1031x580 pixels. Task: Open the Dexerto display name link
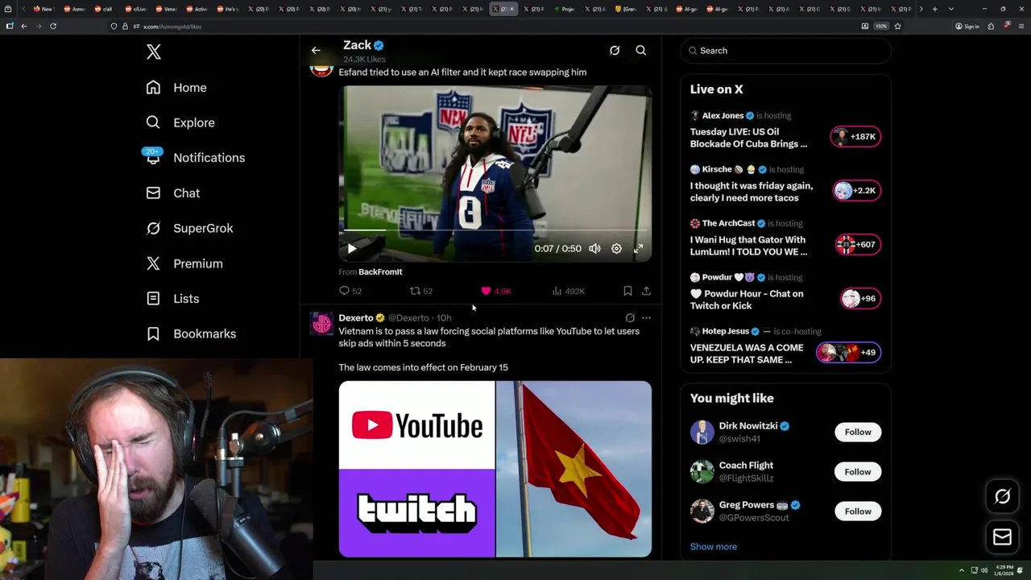click(x=356, y=318)
